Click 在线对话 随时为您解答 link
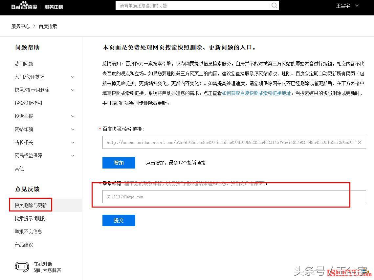Image resolution: width=374 pixels, height=280 pixels. (48, 267)
